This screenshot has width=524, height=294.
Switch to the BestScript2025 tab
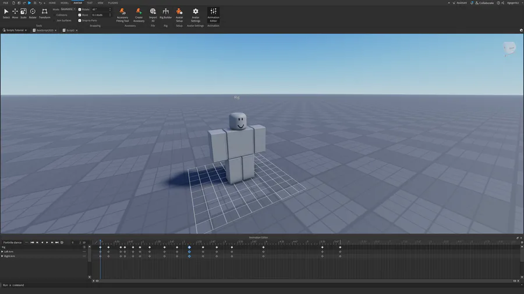[44, 30]
